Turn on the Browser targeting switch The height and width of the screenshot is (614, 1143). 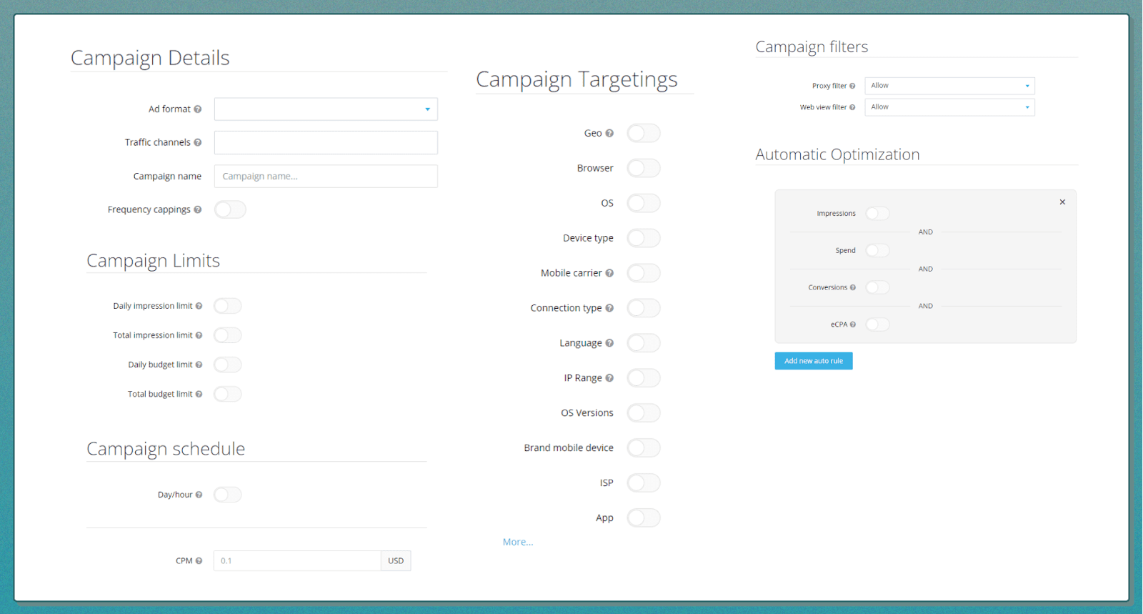pos(644,168)
